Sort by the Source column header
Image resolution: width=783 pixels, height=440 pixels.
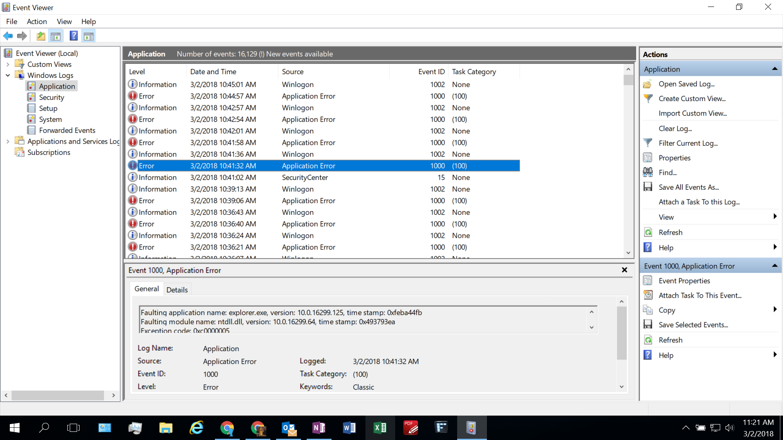coord(334,72)
